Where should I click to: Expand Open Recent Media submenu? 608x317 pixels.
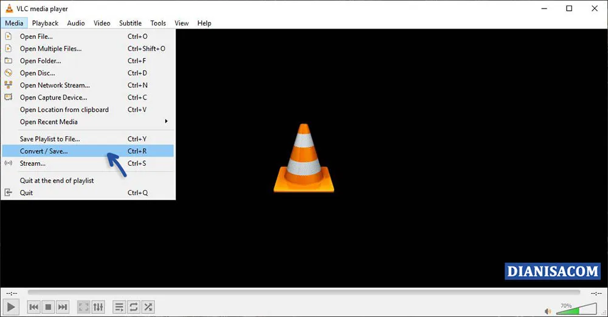(x=88, y=121)
